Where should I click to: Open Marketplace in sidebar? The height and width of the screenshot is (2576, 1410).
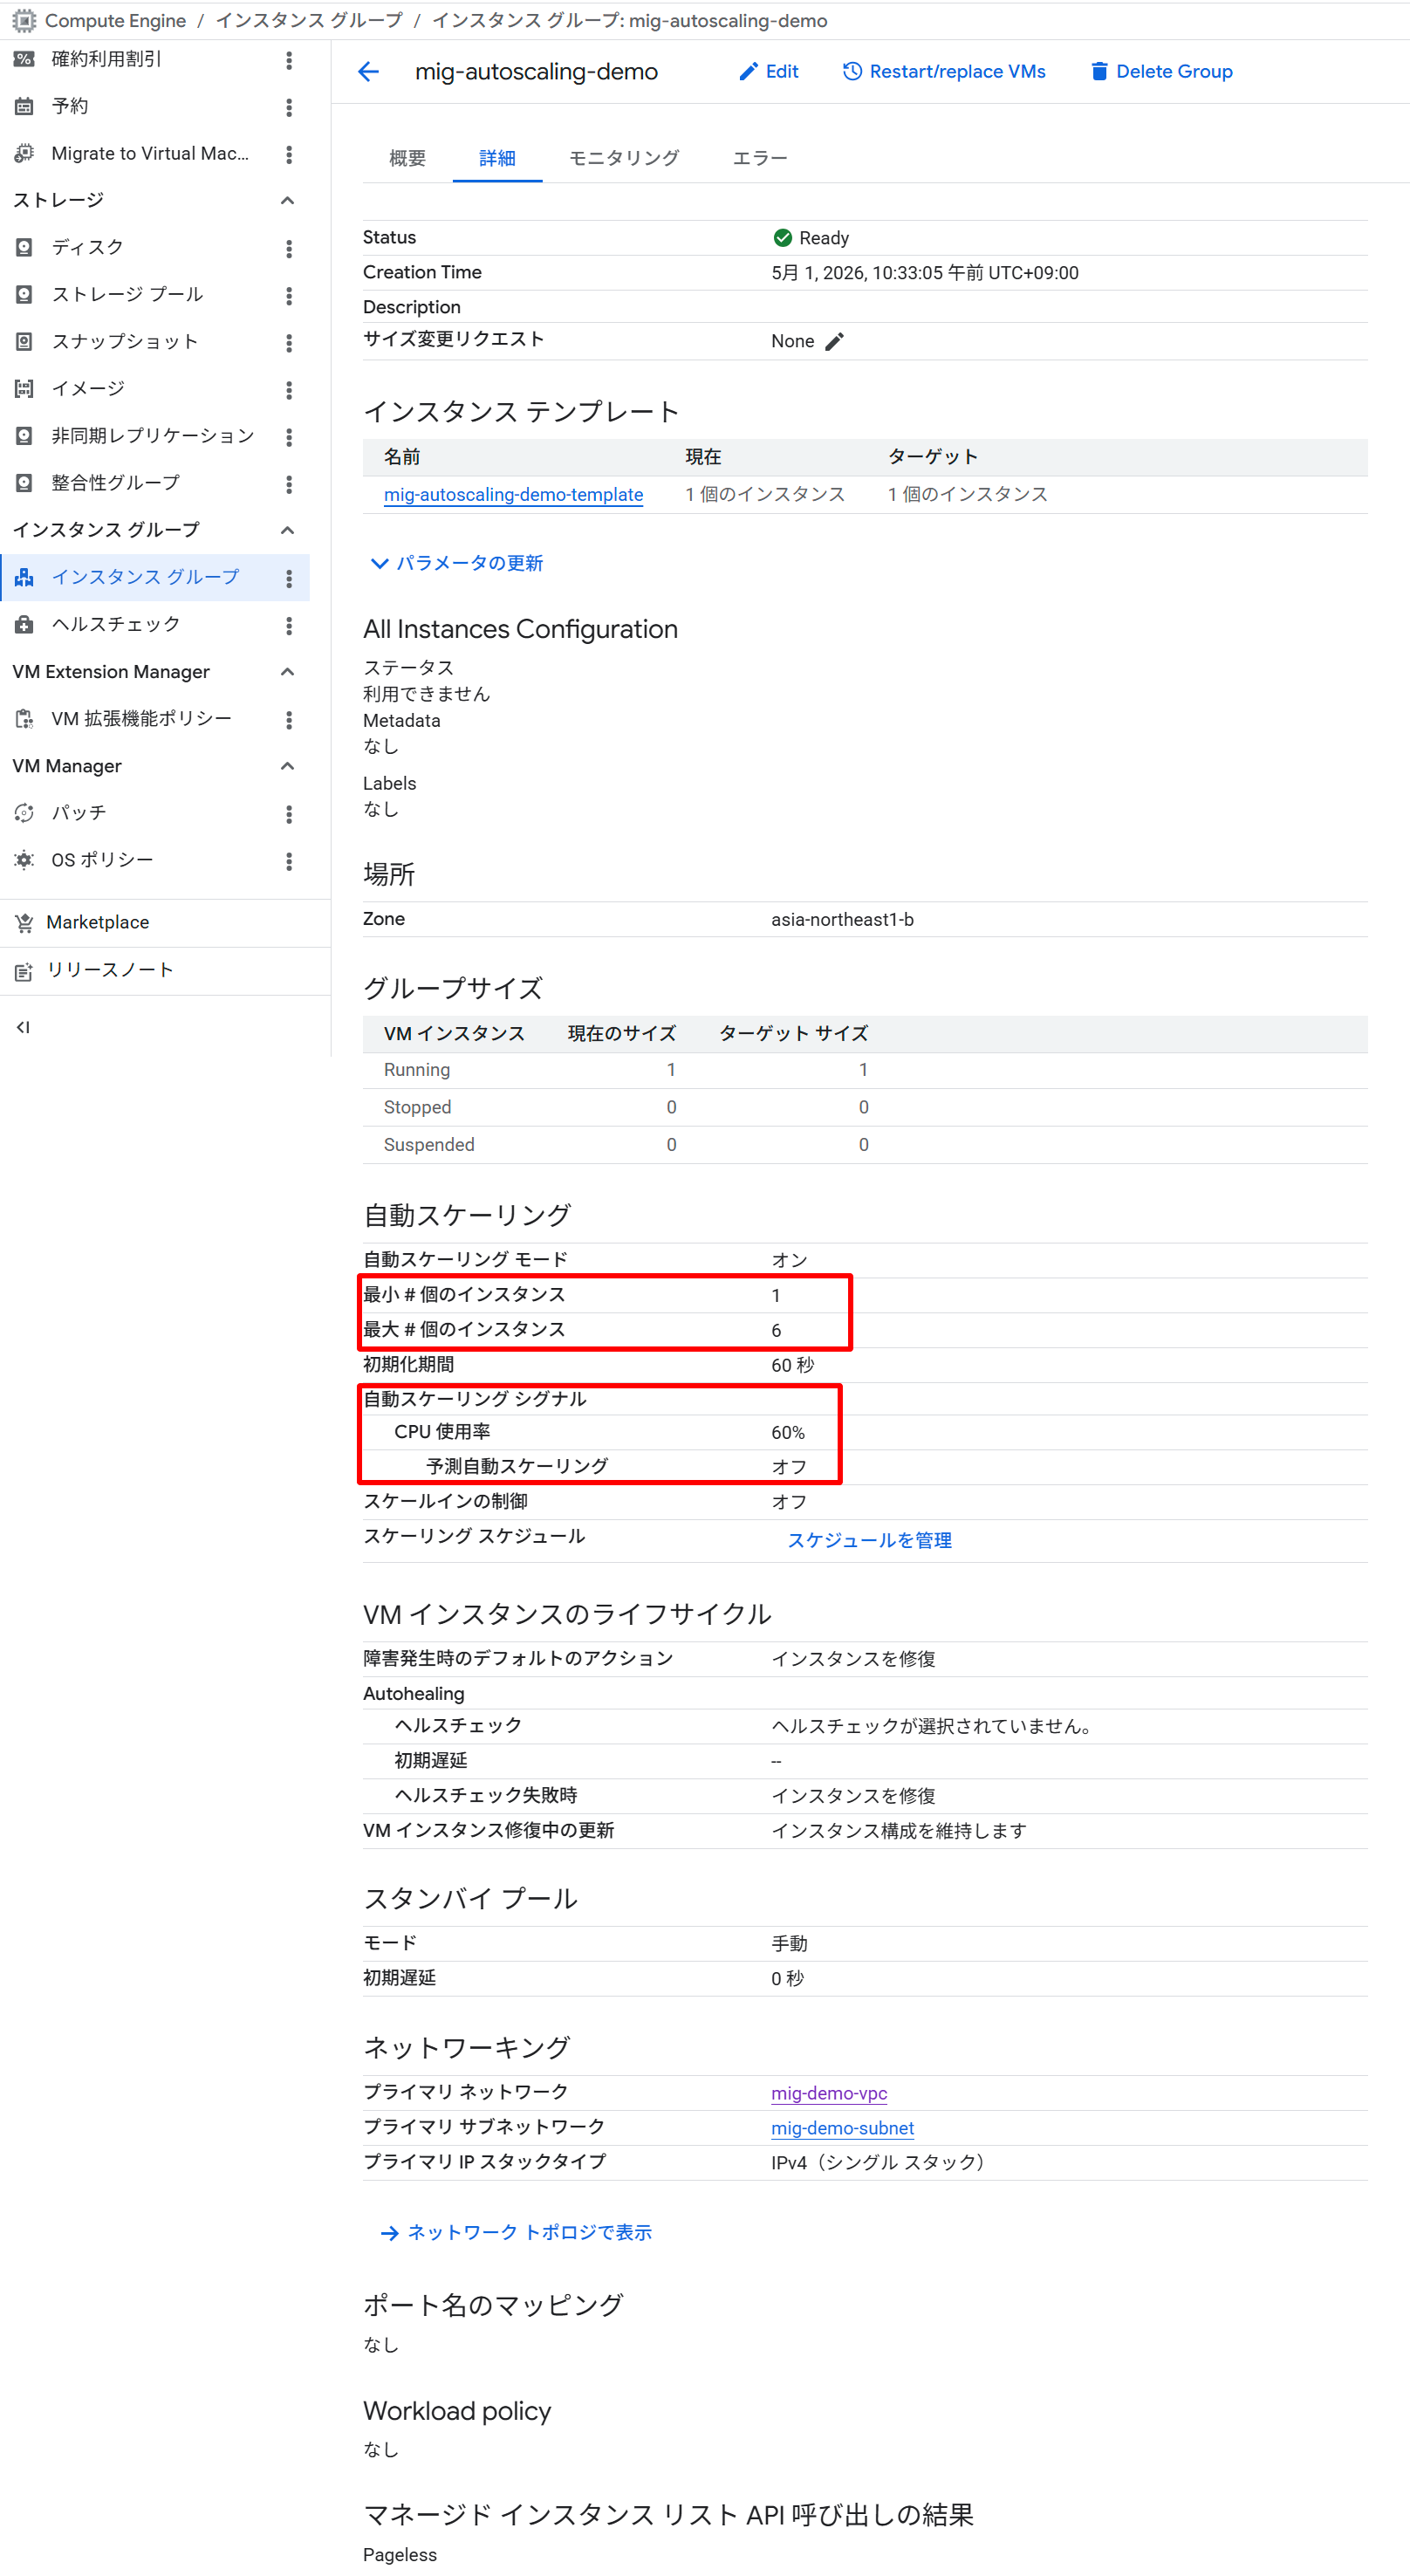click(98, 922)
